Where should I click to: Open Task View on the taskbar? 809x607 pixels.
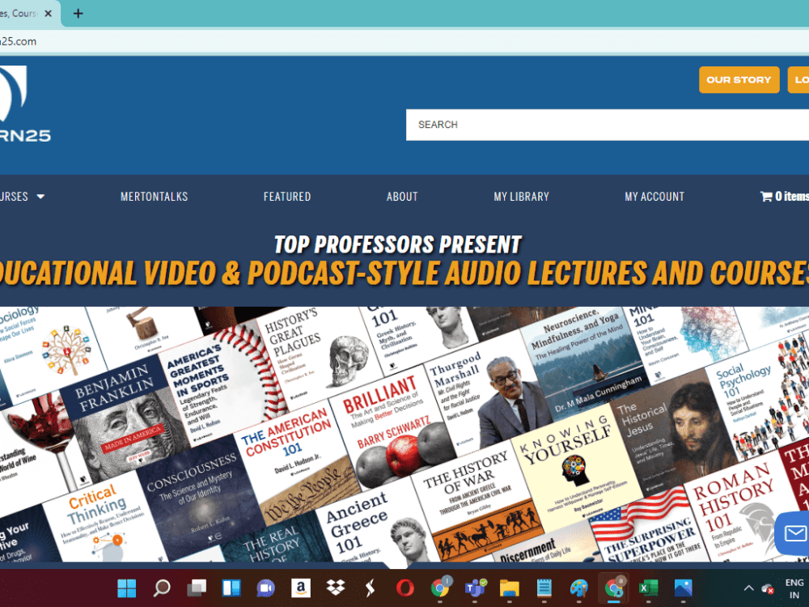pos(197,588)
